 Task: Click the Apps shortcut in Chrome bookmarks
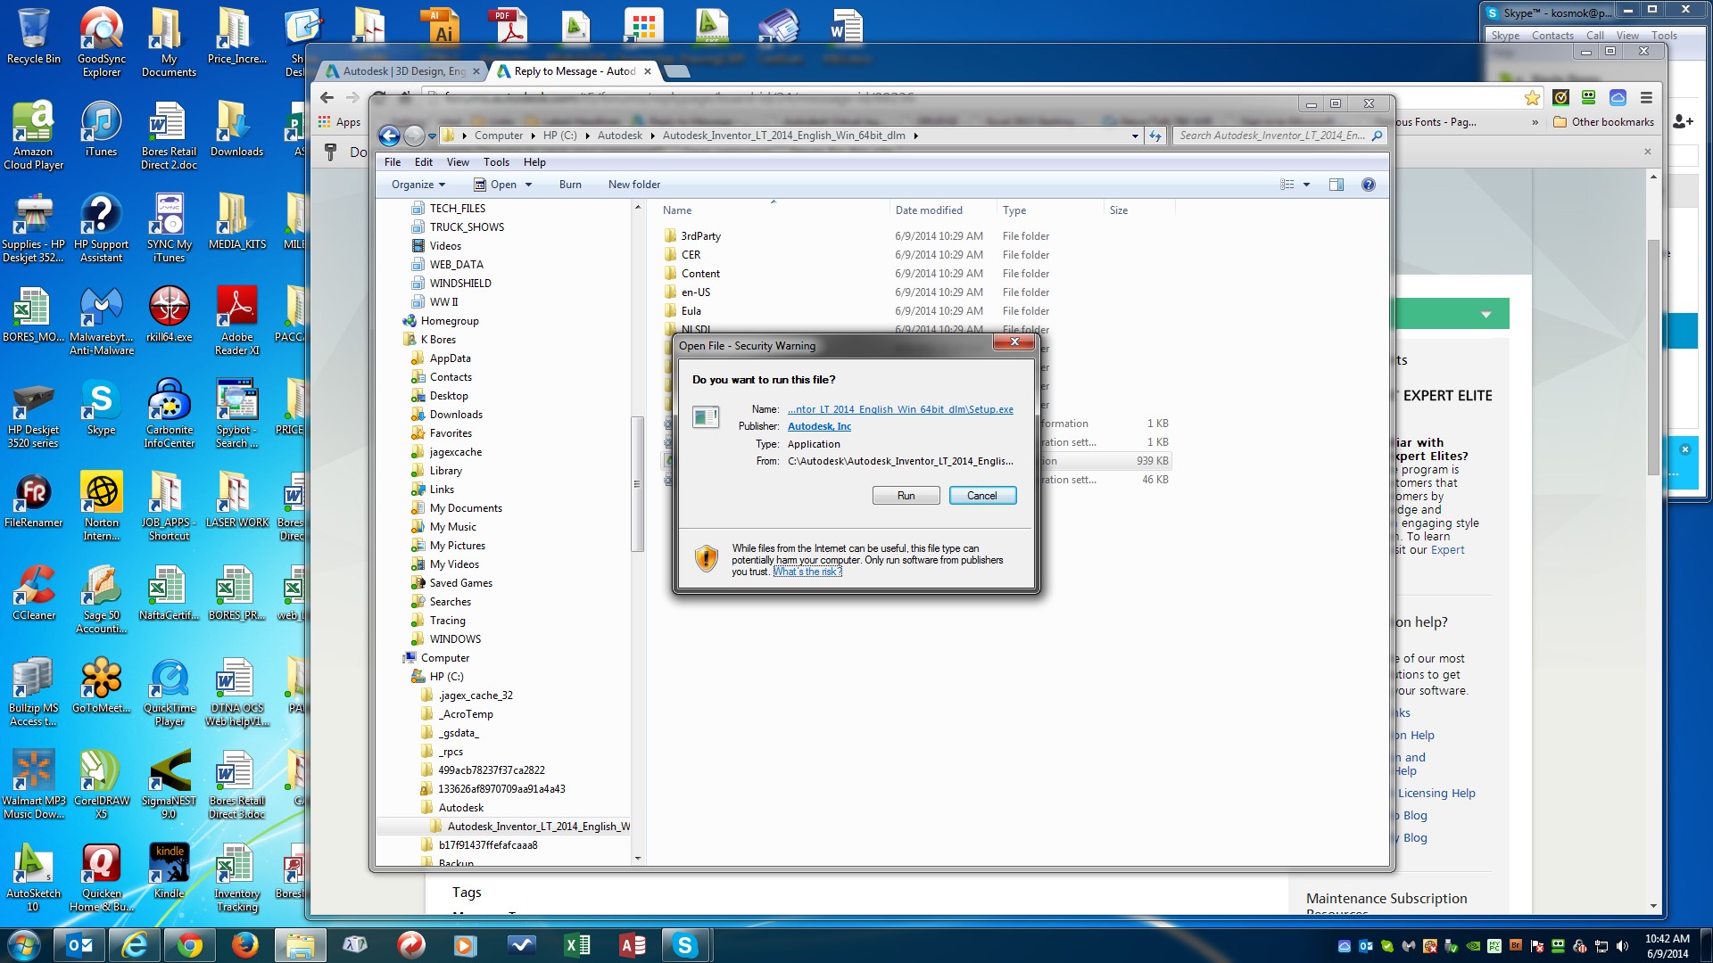pos(340,122)
